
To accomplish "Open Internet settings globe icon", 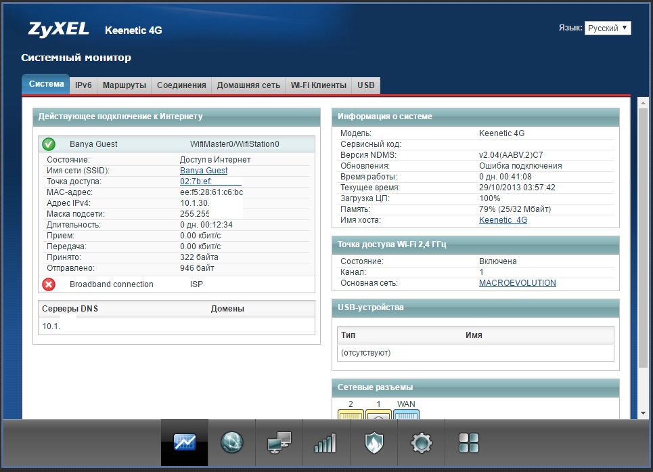I will 231,443.
